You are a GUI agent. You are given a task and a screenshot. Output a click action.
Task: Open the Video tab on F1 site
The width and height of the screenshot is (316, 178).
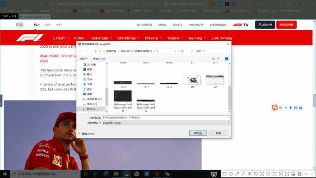79,38
